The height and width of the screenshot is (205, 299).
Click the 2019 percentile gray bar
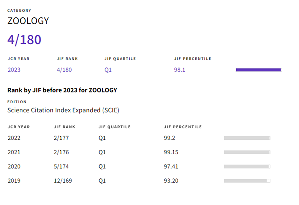click(247, 180)
